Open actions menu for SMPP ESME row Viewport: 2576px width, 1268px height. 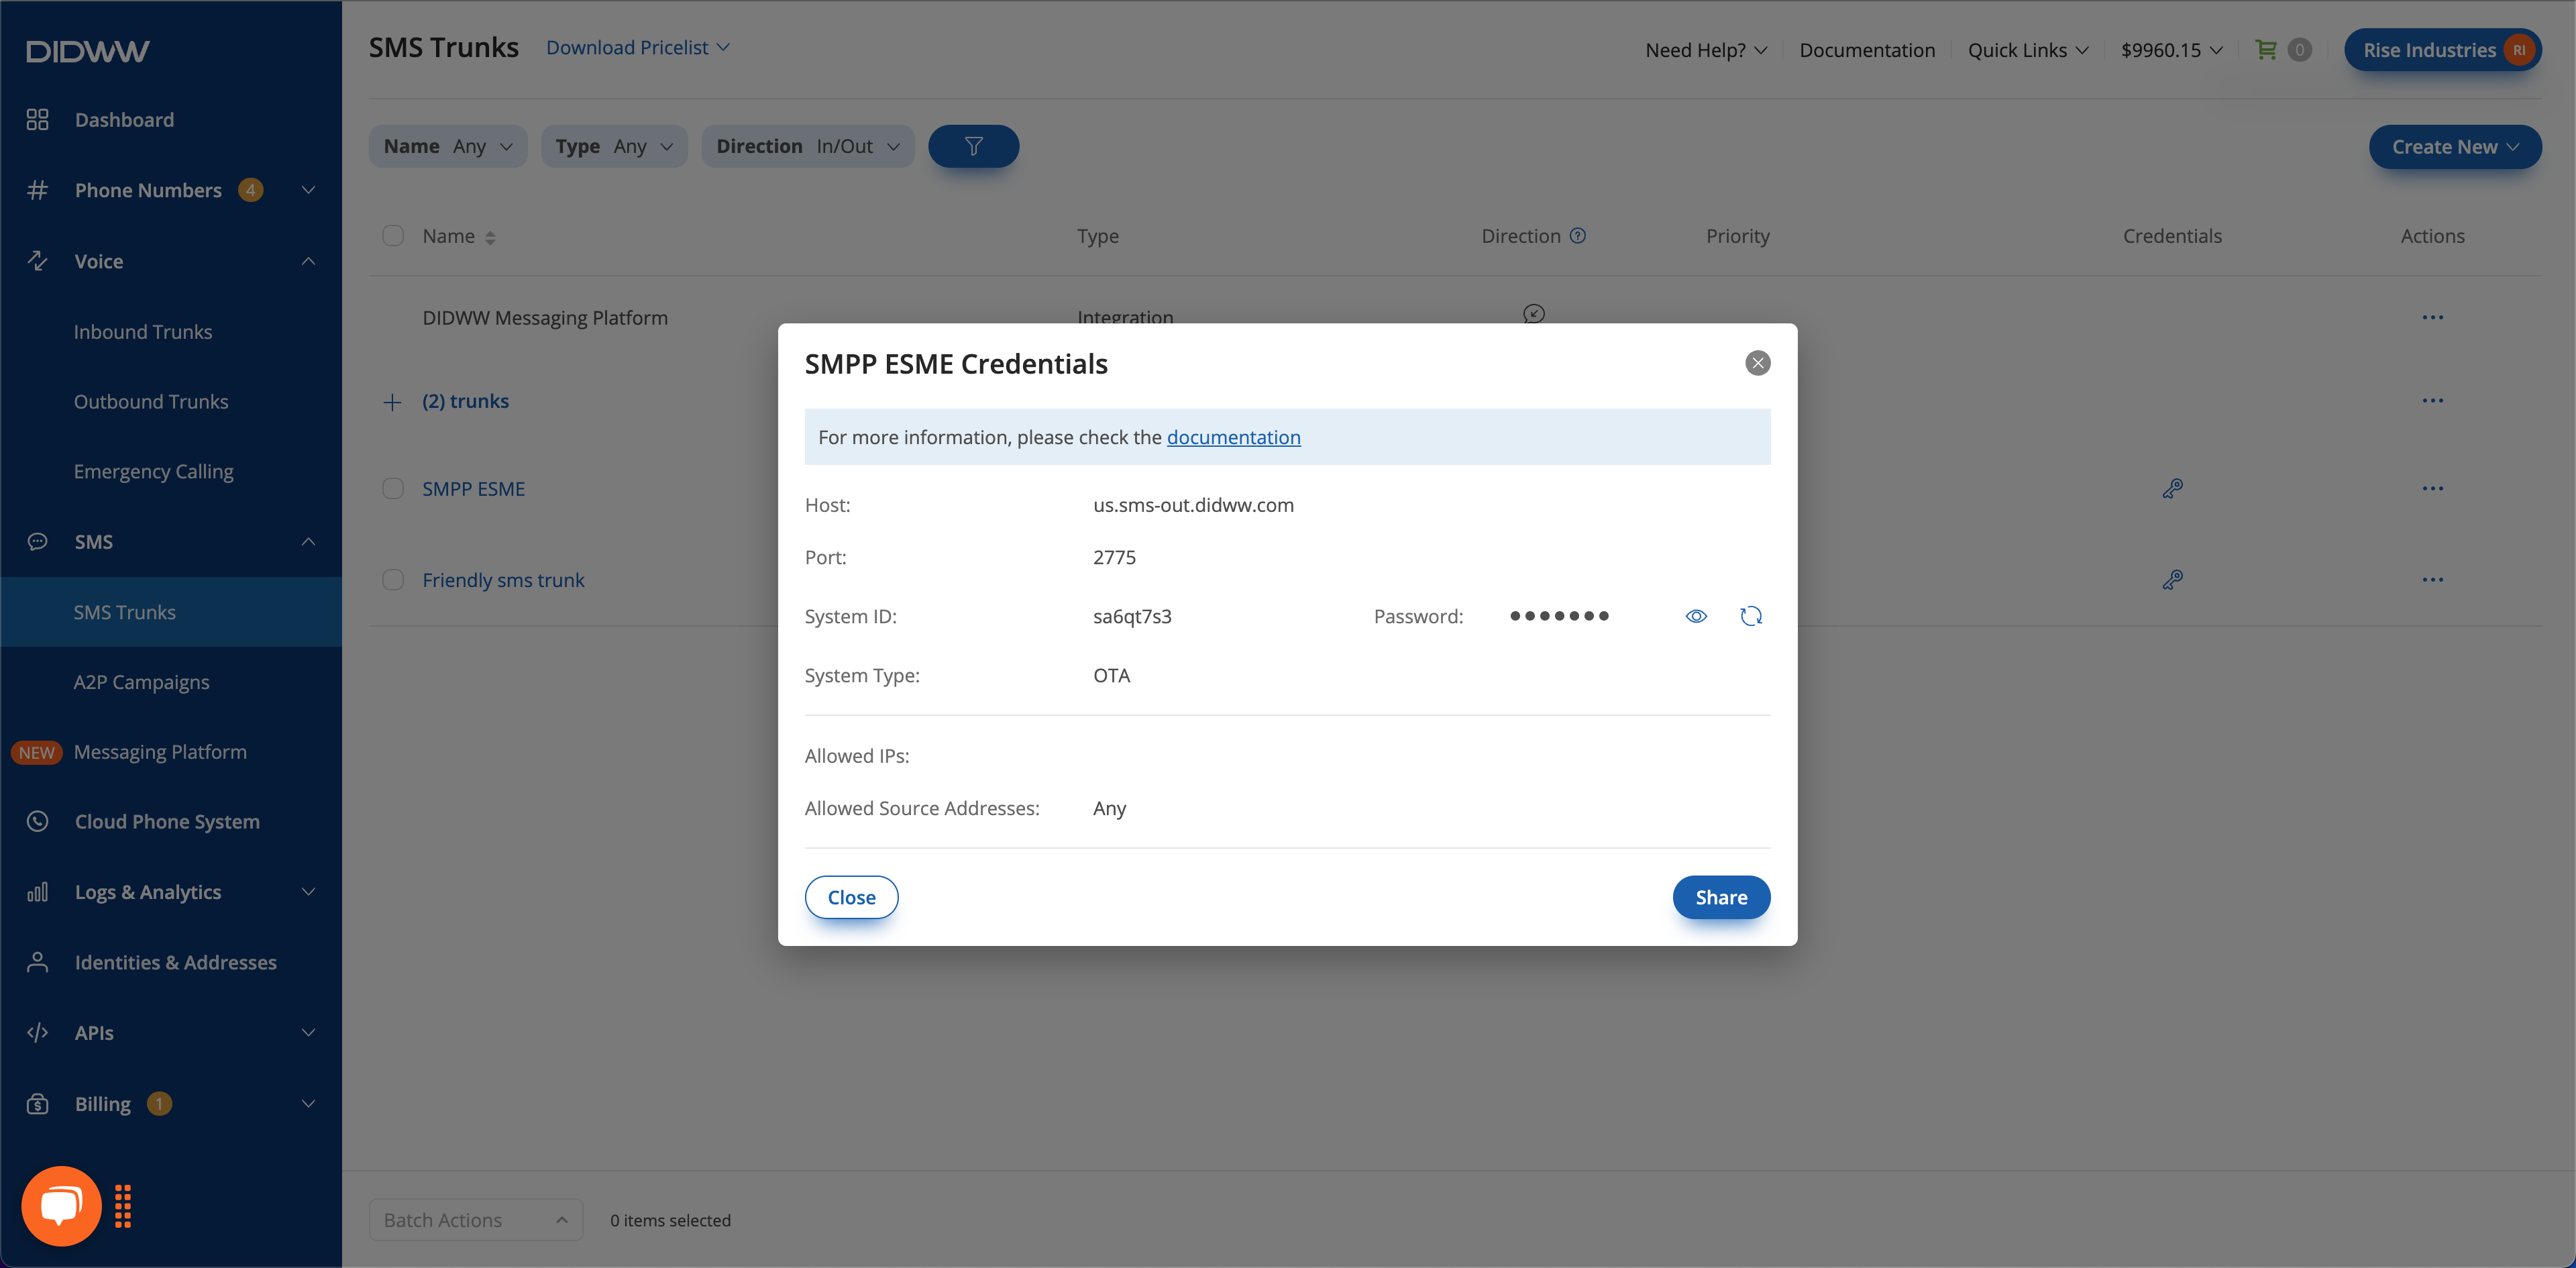point(2432,489)
